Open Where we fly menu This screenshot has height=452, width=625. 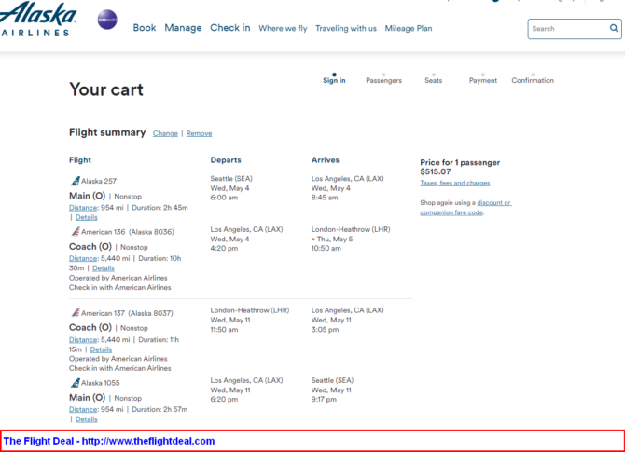click(283, 28)
